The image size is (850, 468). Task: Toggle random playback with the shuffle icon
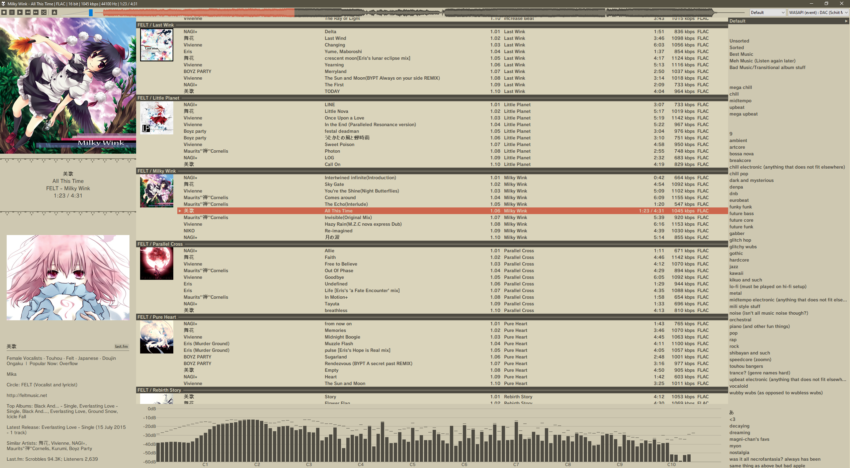click(x=43, y=12)
